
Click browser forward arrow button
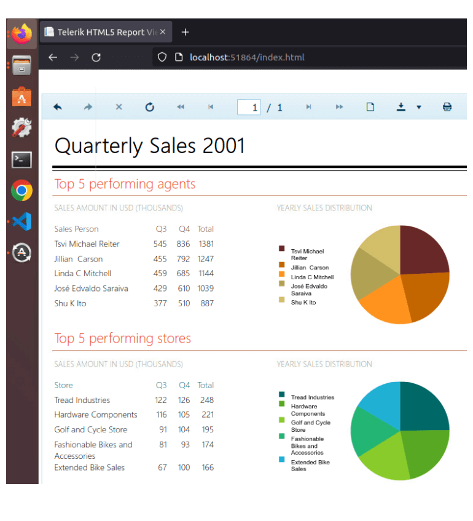click(75, 57)
